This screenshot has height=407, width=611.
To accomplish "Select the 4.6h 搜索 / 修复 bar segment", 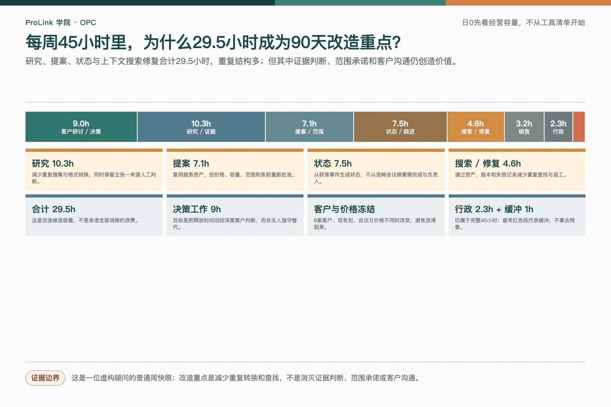I will (476, 127).
